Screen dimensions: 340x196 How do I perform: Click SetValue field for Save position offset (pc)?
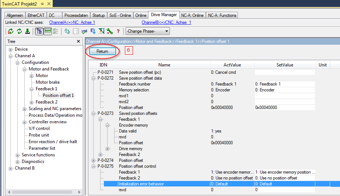click(285, 72)
